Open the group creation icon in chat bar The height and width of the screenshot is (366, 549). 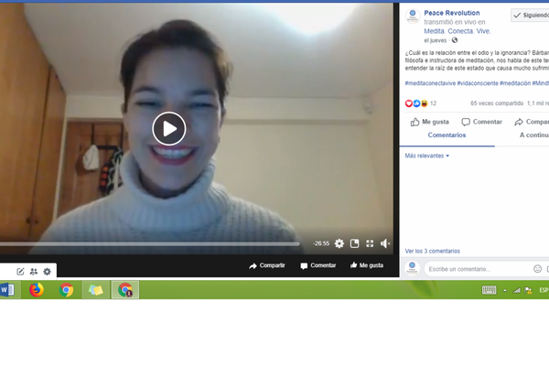coord(34,272)
